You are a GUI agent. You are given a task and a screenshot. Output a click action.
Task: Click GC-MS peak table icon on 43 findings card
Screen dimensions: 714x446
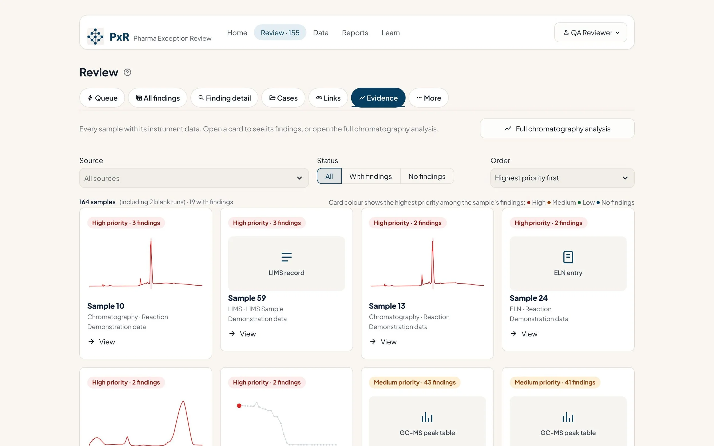coord(427,417)
